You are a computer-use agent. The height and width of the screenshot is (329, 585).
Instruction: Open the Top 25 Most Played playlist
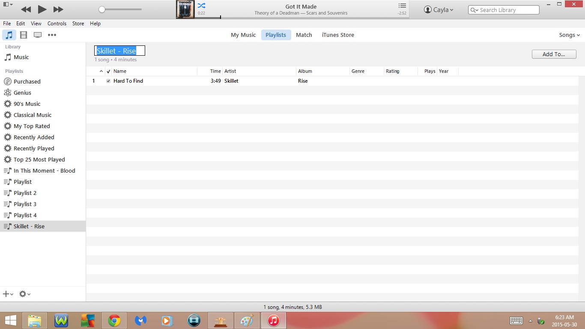pos(43,159)
